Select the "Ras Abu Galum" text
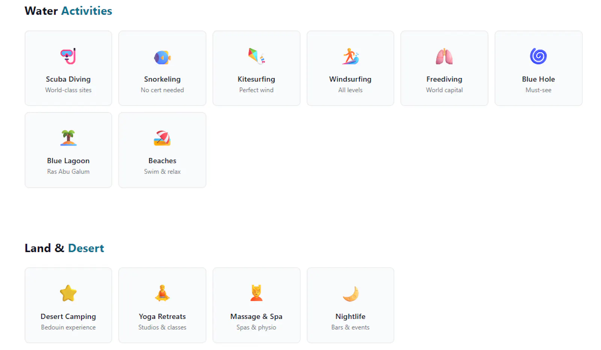This screenshot has width=601, height=350. (x=68, y=172)
